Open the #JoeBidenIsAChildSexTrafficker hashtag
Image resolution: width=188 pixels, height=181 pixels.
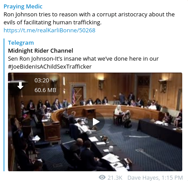[50, 66]
